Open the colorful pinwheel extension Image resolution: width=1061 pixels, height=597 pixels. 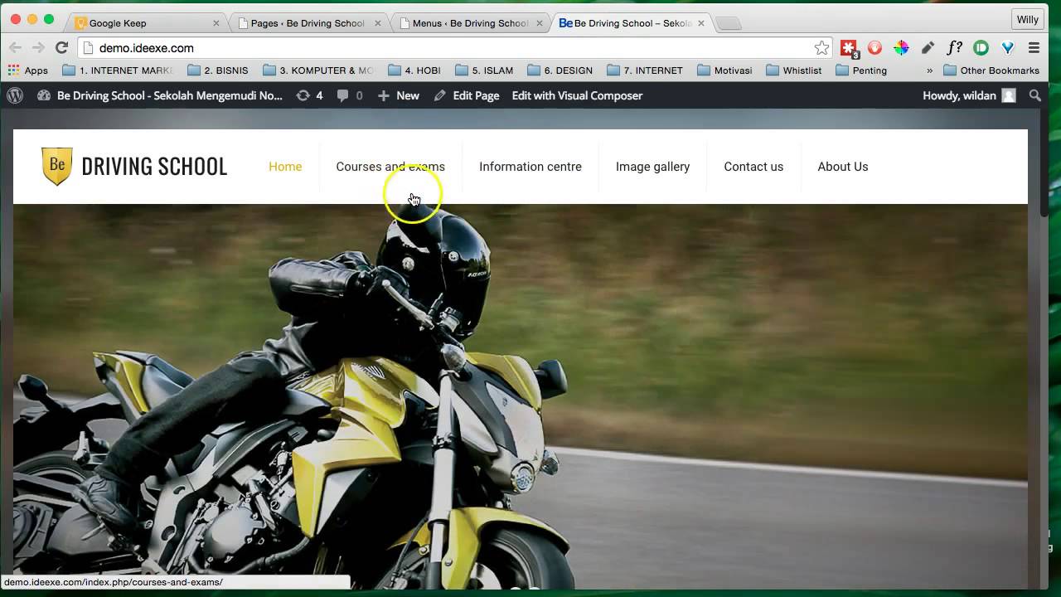pos(901,48)
